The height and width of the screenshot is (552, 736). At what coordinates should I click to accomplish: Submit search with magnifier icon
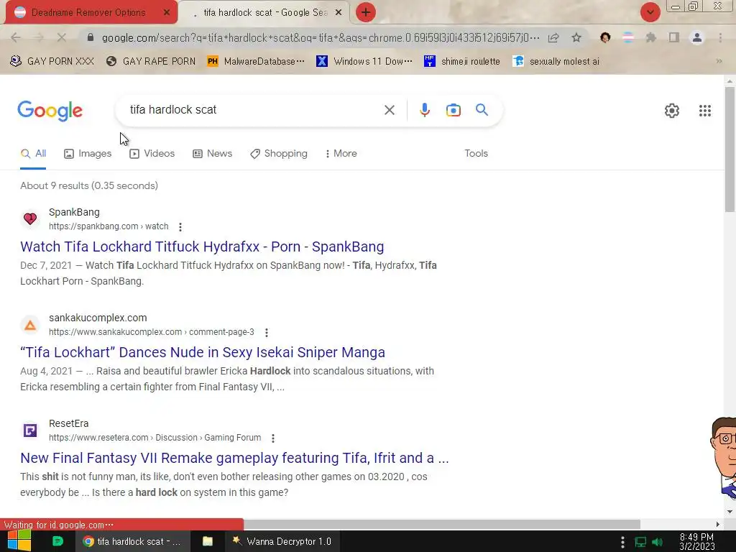coord(482,110)
